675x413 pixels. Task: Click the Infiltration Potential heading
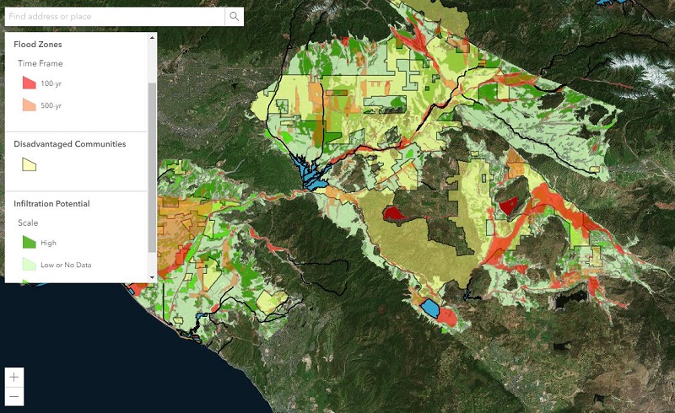pos(51,204)
